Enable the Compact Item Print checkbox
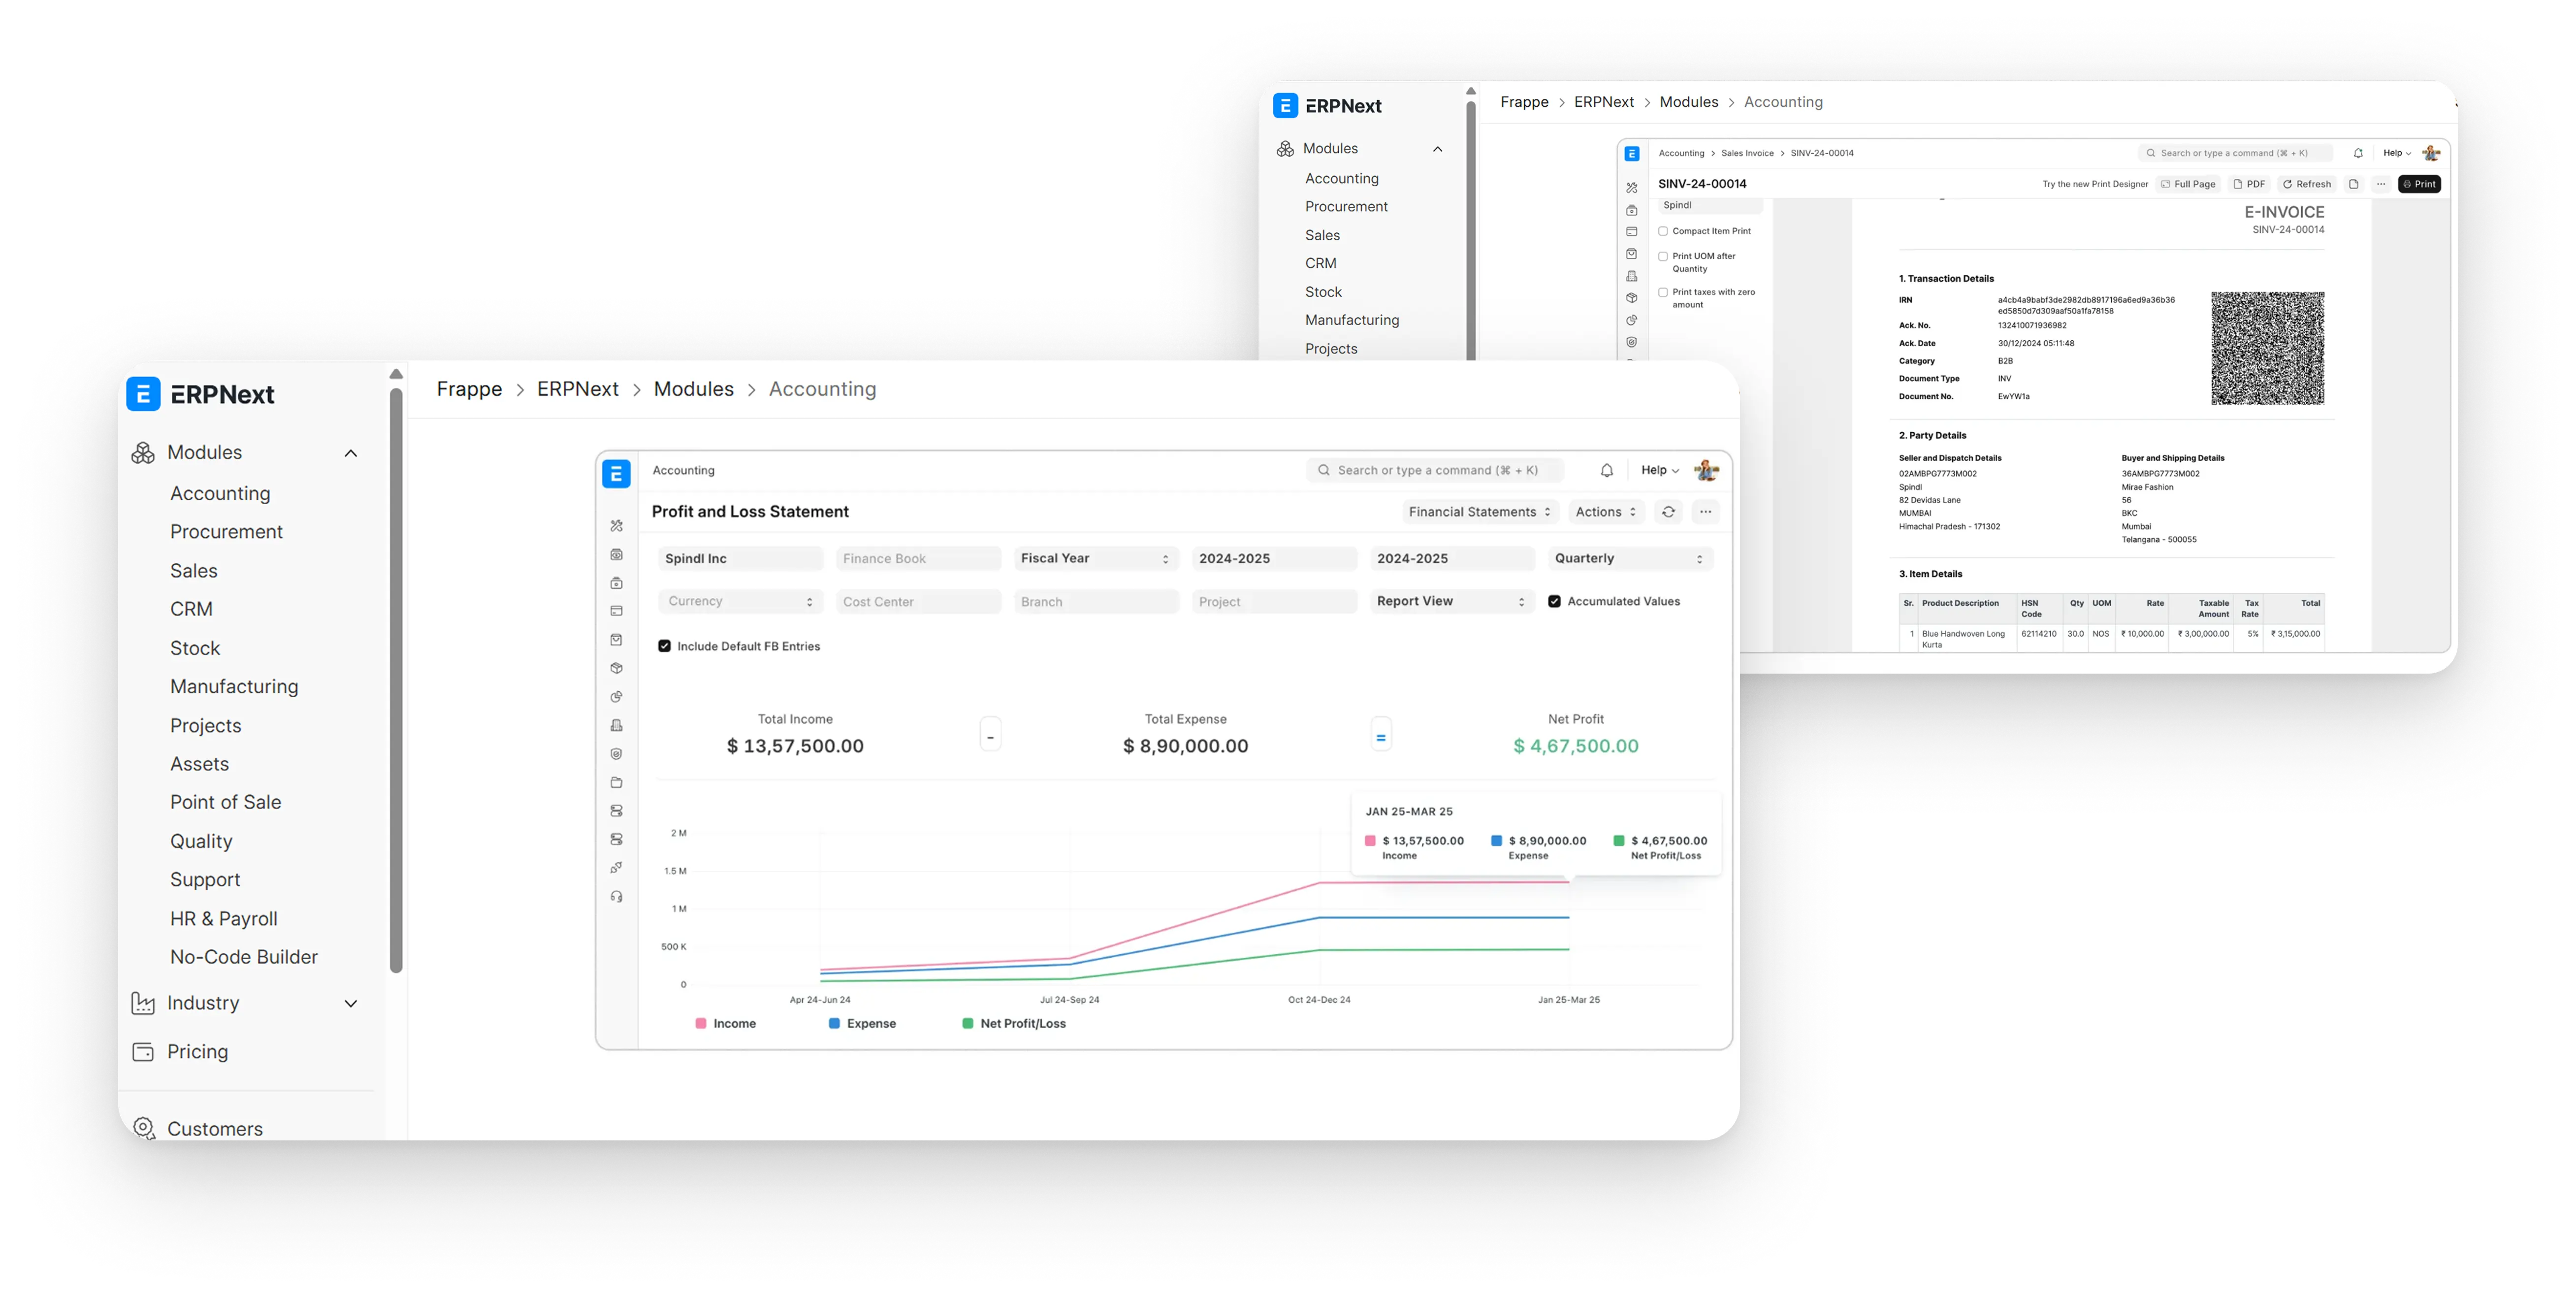This screenshot has width=2576, height=1297. (1663, 231)
